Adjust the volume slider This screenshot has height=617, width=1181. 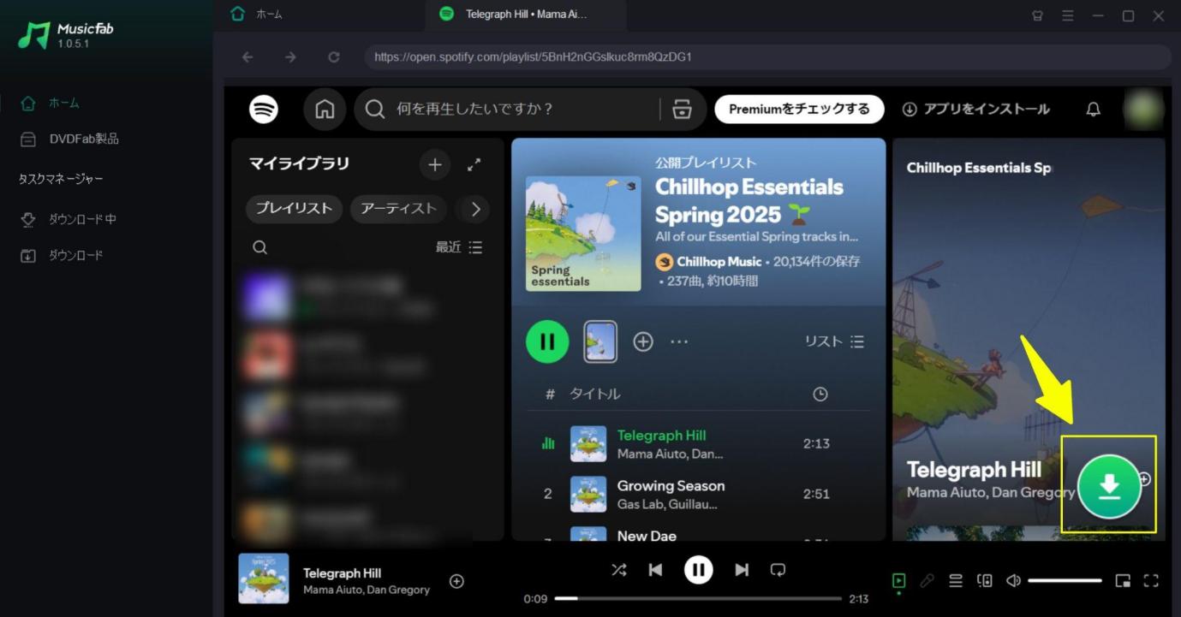(x=1065, y=581)
